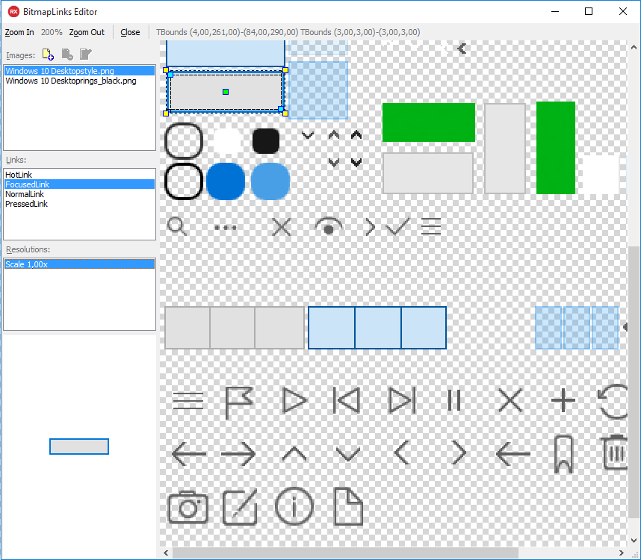
Task: Click the solid blue rounded radio graphic
Action: coord(226,181)
